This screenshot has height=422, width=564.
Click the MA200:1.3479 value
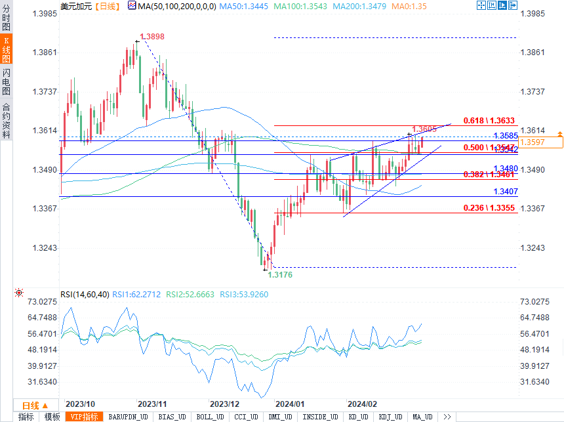coord(359,6)
